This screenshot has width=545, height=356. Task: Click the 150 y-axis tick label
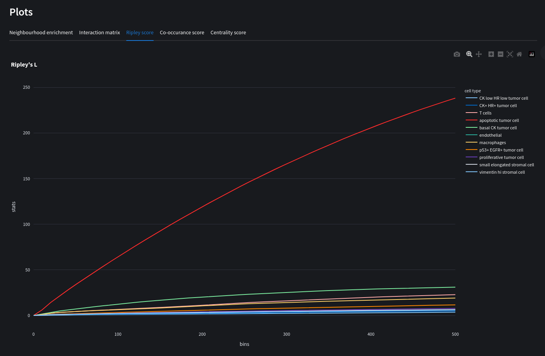[x=27, y=179]
